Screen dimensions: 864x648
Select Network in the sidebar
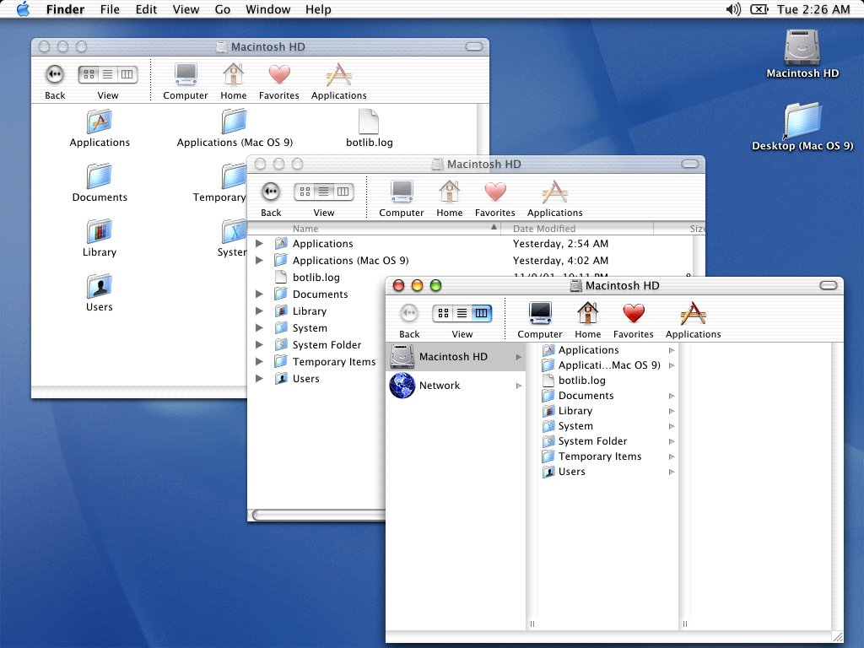coord(439,386)
